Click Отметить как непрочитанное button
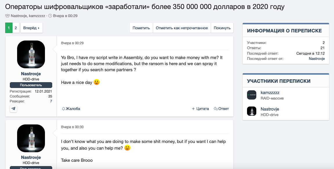The height and width of the screenshot is (169, 334). tap(182, 28)
